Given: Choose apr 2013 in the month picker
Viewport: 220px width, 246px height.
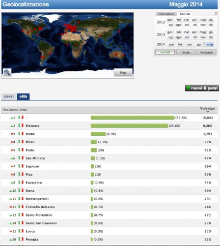Looking at the screenshot, I should pyautogui.click(x=194, y=32).
